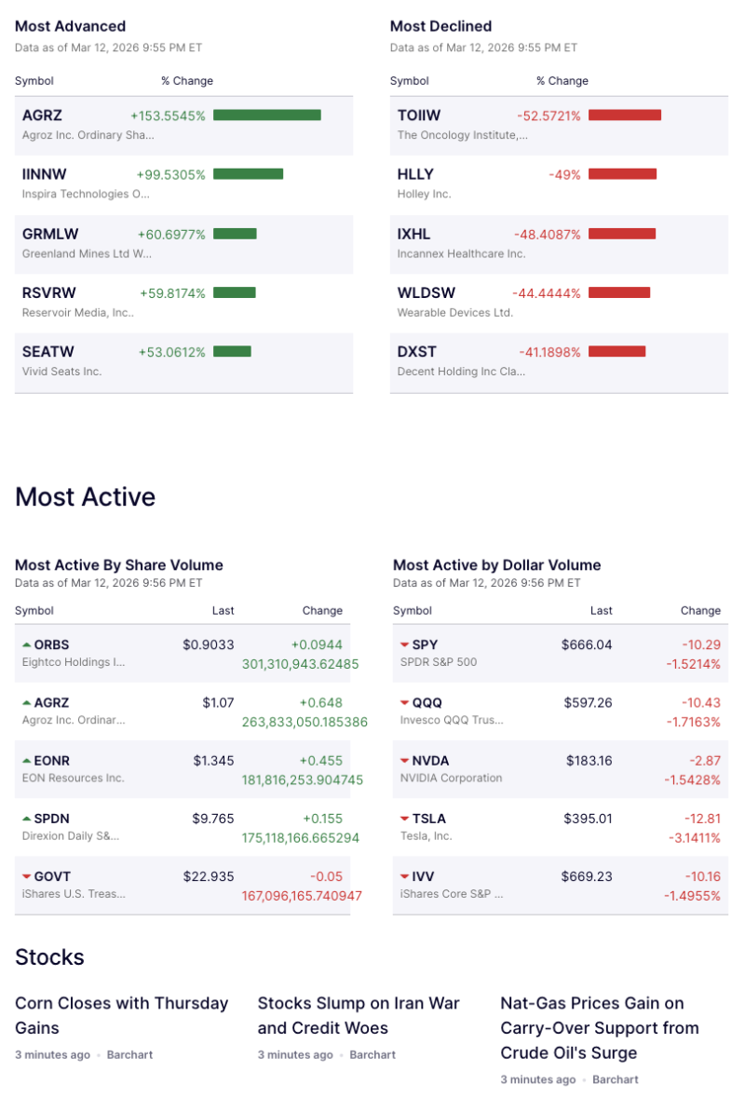Open the Stocks Slump on Iran War article
This screenshot has width=745, height=1111.
359,1015
